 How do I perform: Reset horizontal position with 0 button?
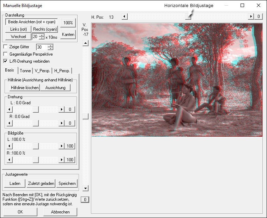coord(258,17)
